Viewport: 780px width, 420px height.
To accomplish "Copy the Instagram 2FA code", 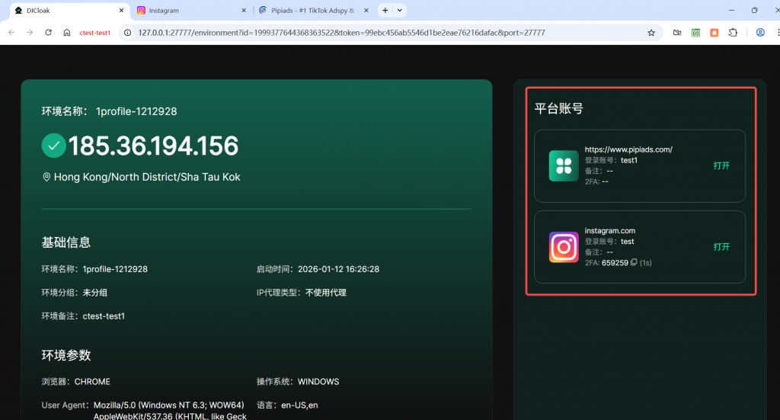I will (634, 263).
